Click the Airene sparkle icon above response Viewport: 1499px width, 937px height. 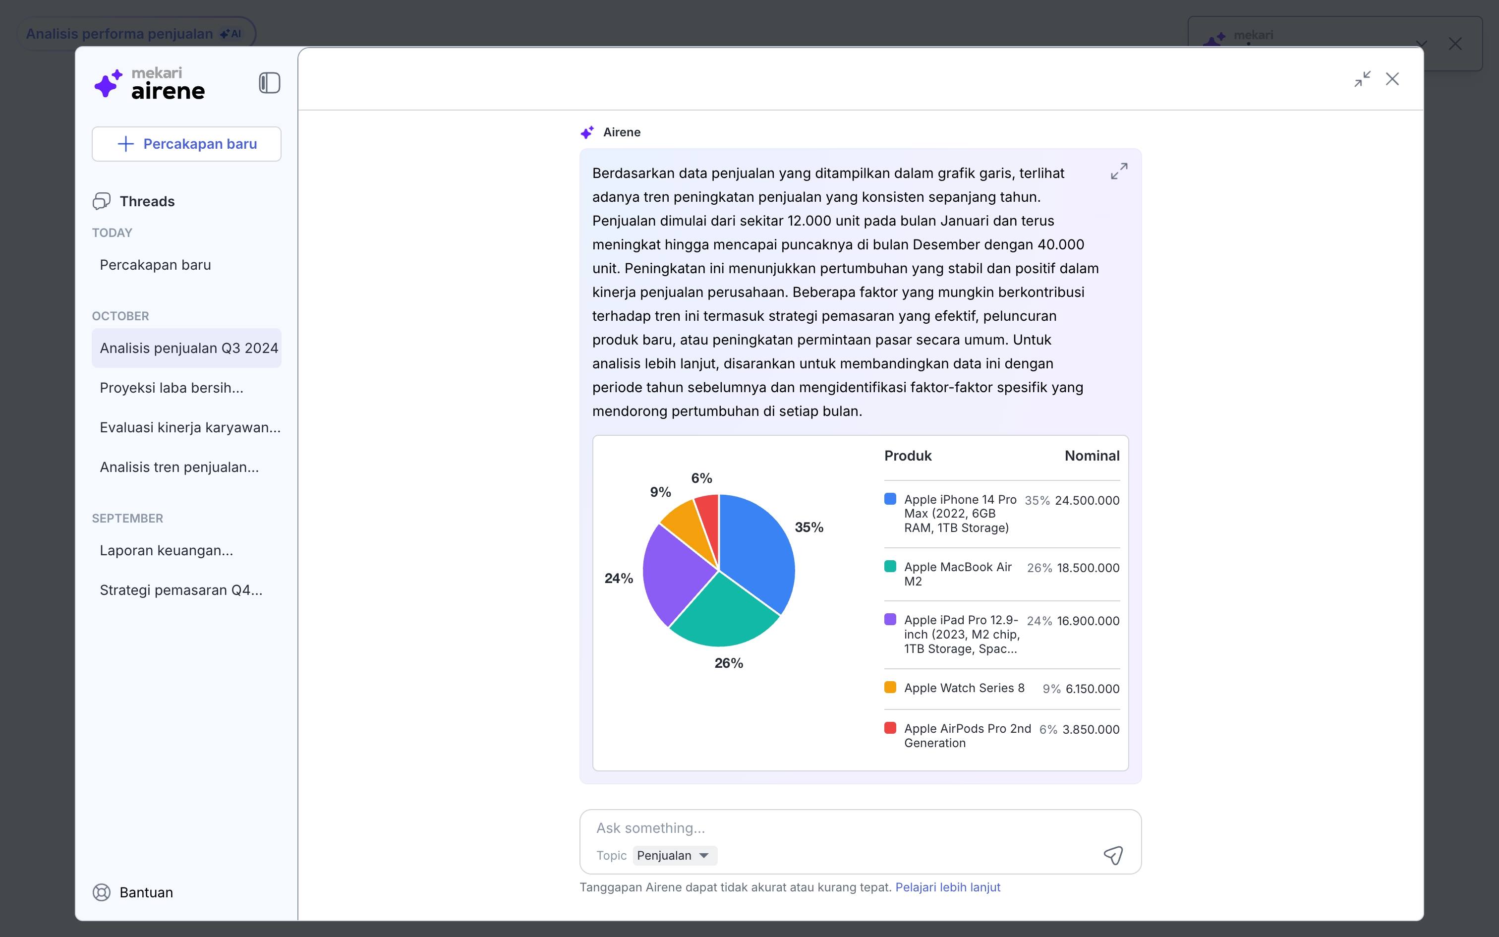point(587,132)
